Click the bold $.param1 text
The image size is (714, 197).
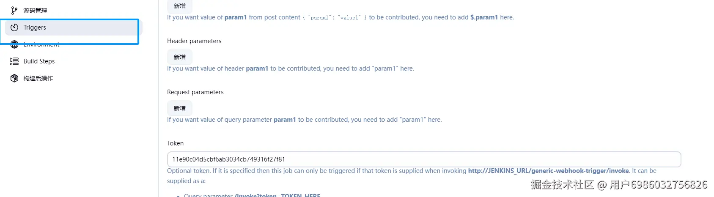484,17
